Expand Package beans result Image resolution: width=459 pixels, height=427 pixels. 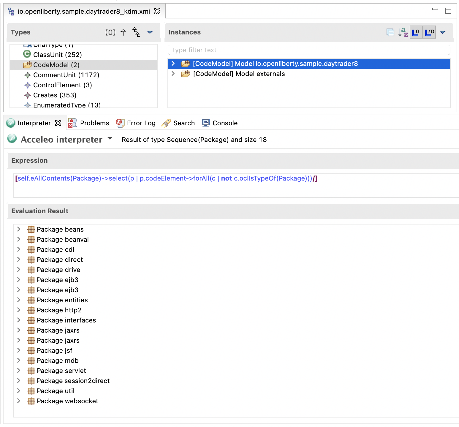pyautogui.click(x=19, y=229)
